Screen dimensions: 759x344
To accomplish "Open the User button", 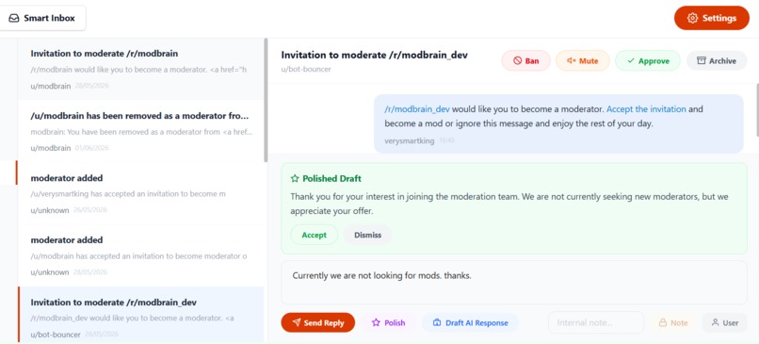I will point(724,322).
